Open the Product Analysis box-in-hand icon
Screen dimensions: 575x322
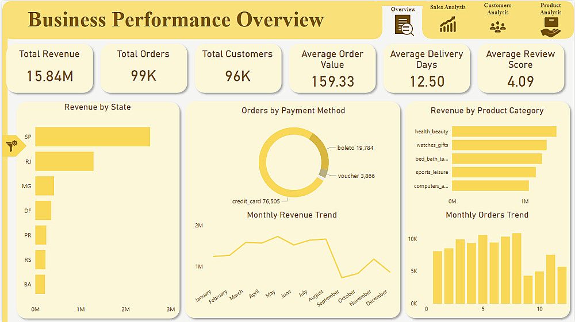coord(550,27)
